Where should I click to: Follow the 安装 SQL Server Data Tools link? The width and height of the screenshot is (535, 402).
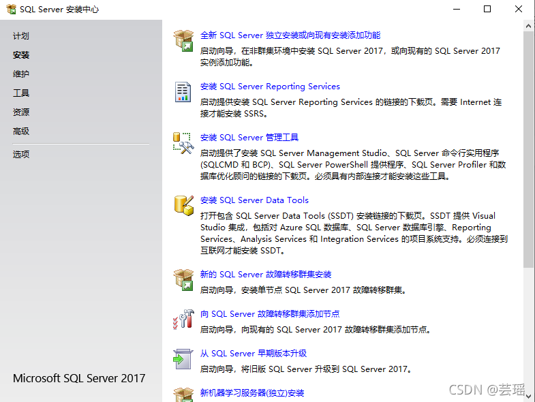[x=254, y=200]
